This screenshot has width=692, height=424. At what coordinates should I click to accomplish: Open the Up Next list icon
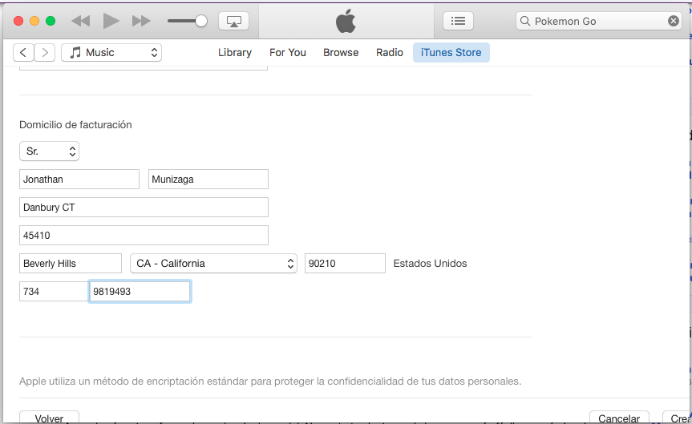pos(458,22)
